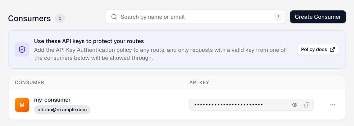This screenshot has width=354, height=126.
Task: Click the CONSUMER column header
Action: pyautogui.click(x=29, y=82)
